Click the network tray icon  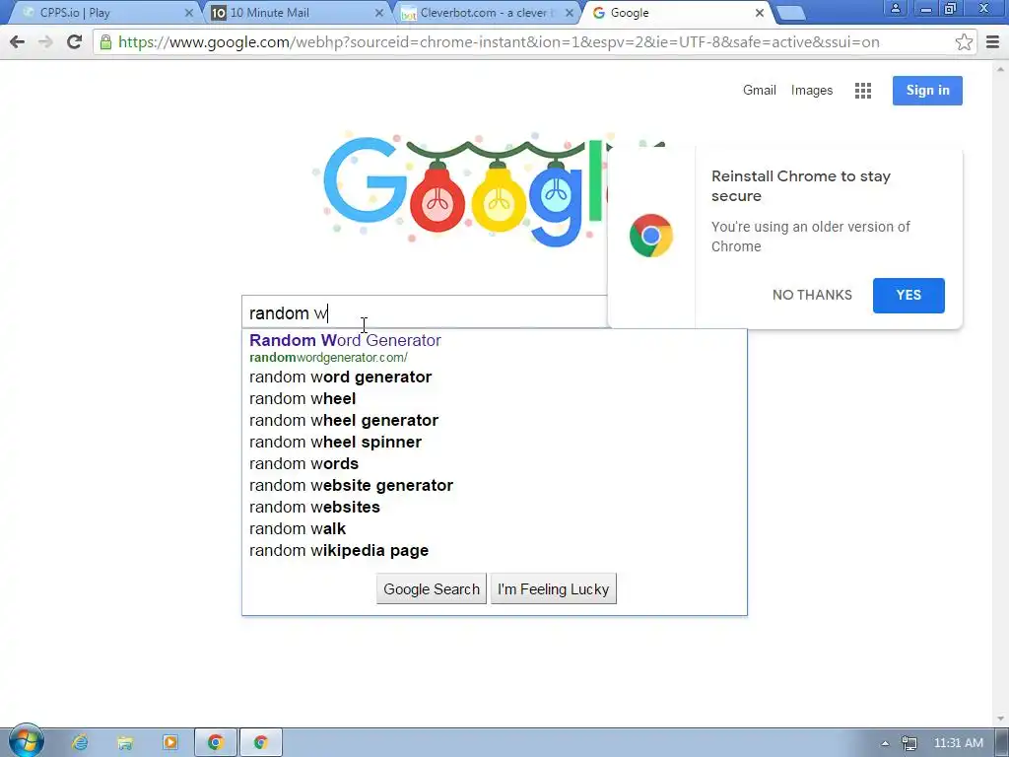(908, 743)
